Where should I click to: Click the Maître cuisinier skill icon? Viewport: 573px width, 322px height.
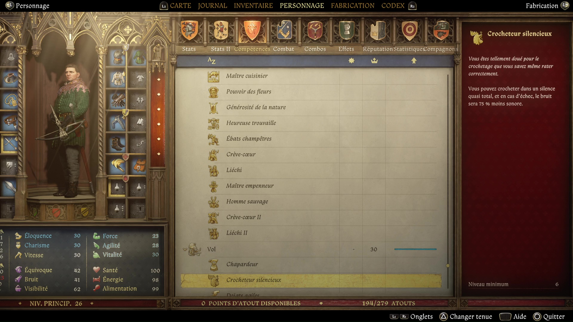click(215, 75)
